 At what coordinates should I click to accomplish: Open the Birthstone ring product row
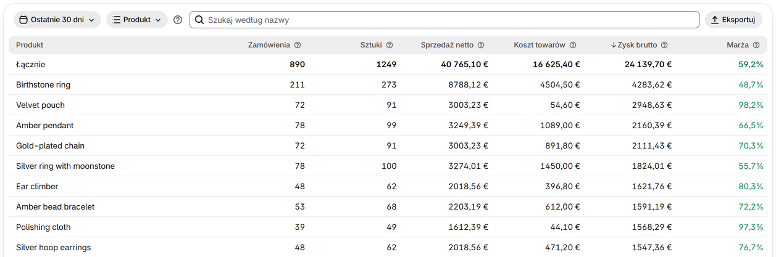point(388,84)
